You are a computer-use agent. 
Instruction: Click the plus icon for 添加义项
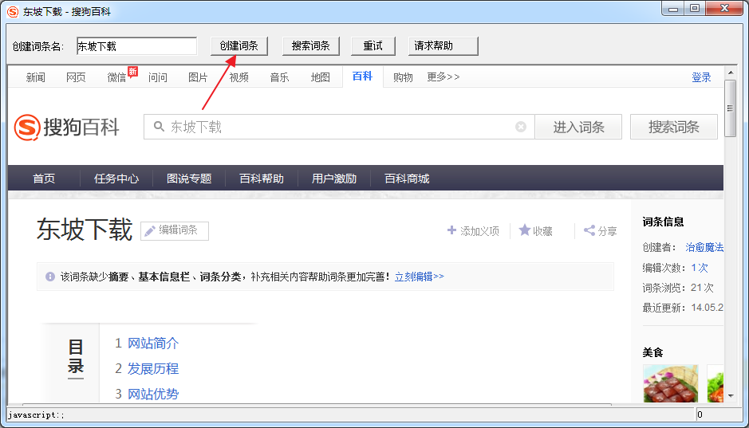click(451, 230)
